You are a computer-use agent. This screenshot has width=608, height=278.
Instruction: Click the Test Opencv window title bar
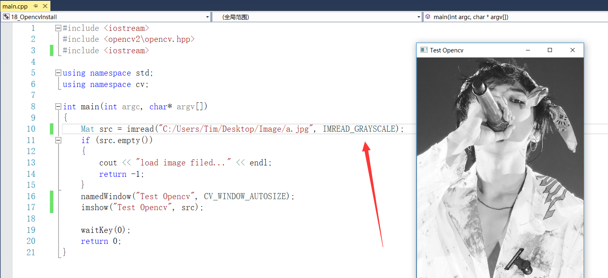click(x=480, y=50)
